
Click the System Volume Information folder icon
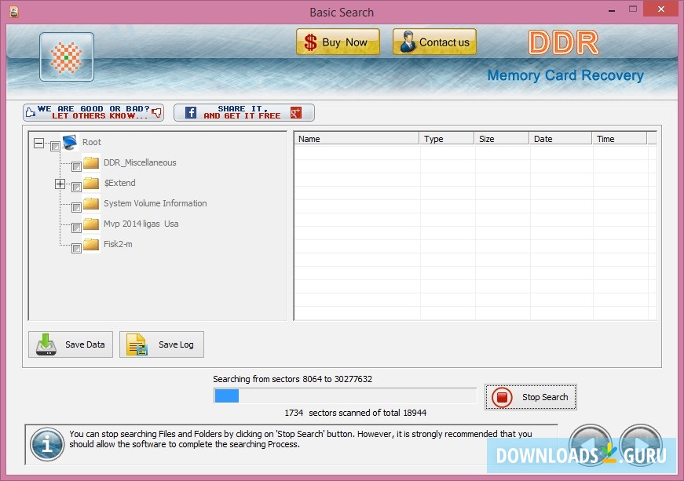91,203
